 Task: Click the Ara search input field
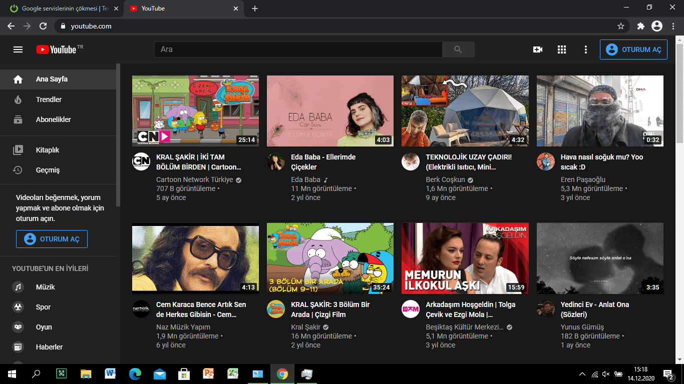tap(298, 49)
